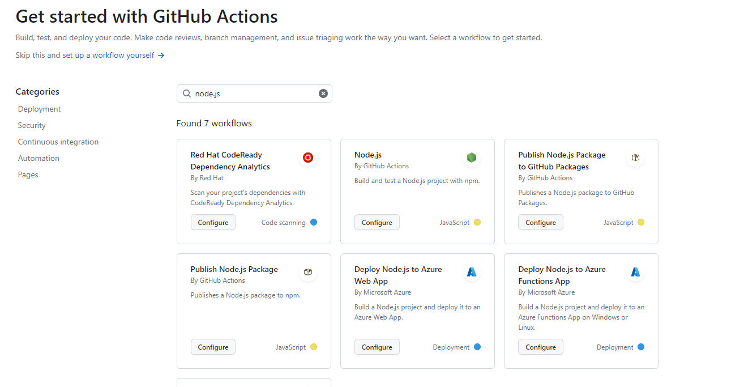Click JavaScript label on Publish Node.js Package card
Screen dimensions: 744x387
pos(291,347)
